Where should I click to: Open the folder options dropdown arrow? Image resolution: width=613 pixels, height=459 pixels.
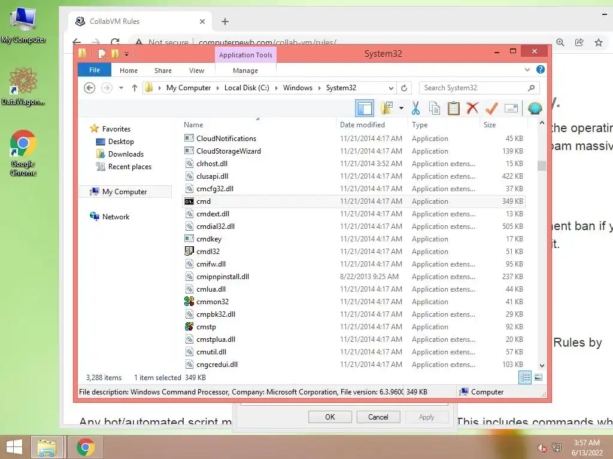[x=401, y=108]
